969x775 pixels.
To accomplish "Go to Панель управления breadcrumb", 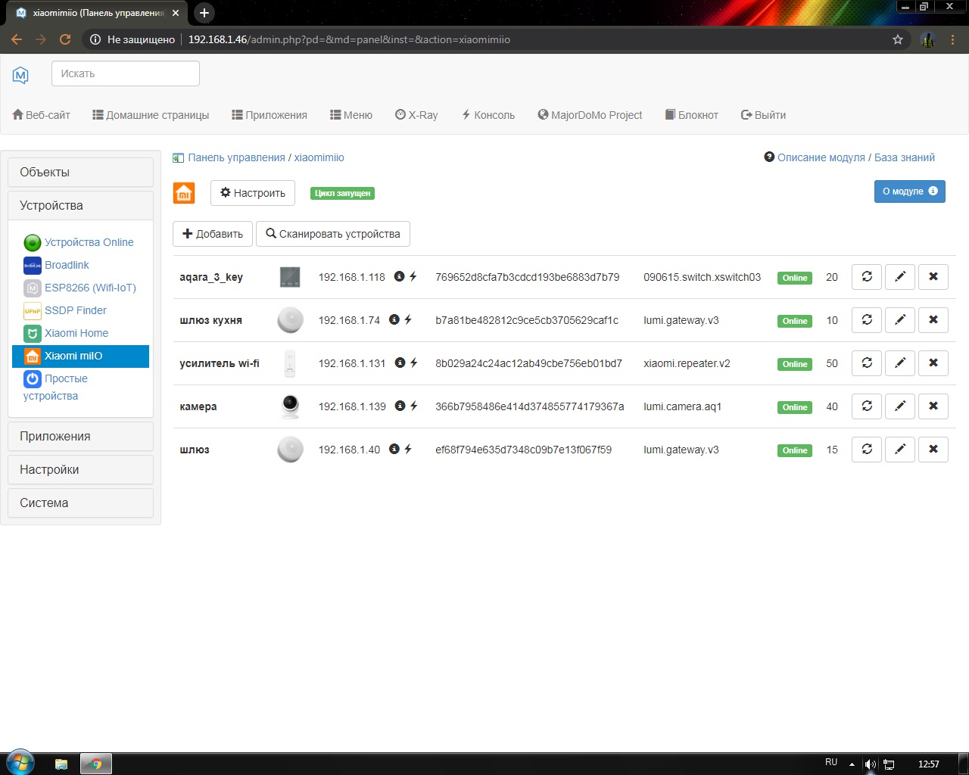I will point(236,157).
